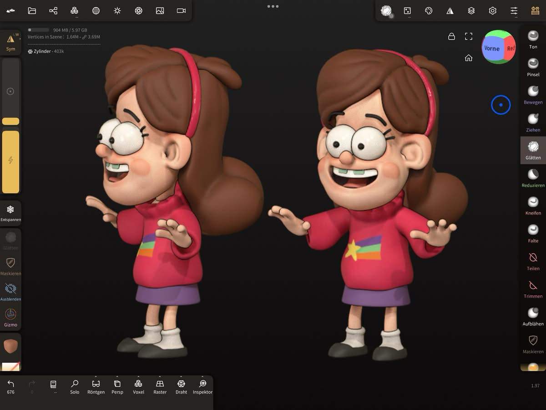The image size is (546, 410).
Task: Open the material sphere menu
Action: pyautogui.click(x=96, y=10)
